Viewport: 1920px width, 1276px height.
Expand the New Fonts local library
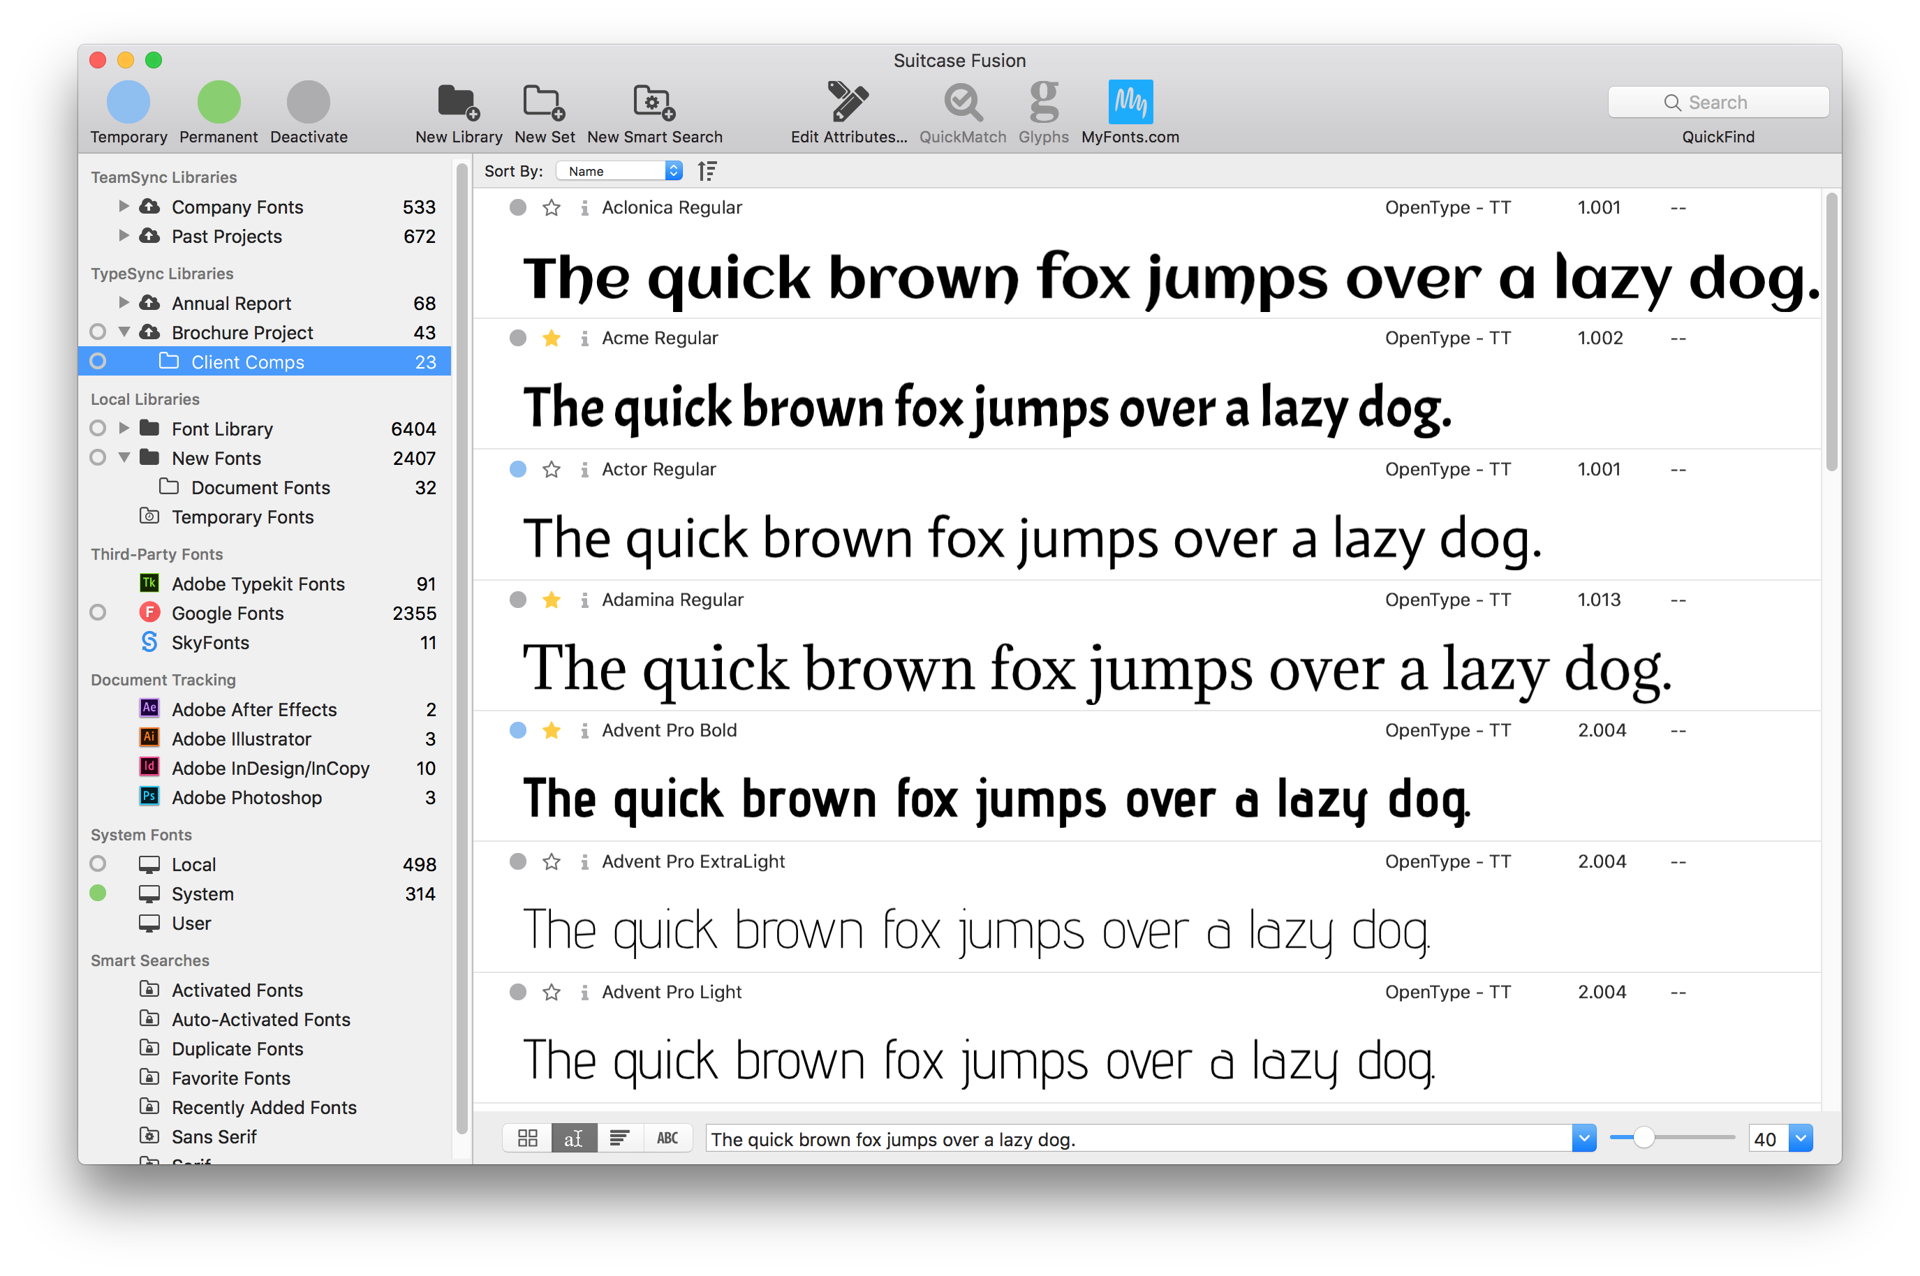coord(124,457)
